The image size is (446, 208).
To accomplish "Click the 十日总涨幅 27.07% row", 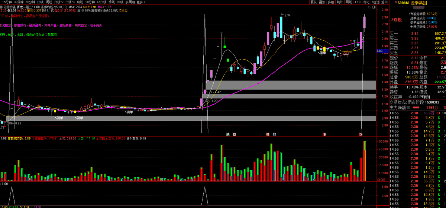I will pos(423,27).
